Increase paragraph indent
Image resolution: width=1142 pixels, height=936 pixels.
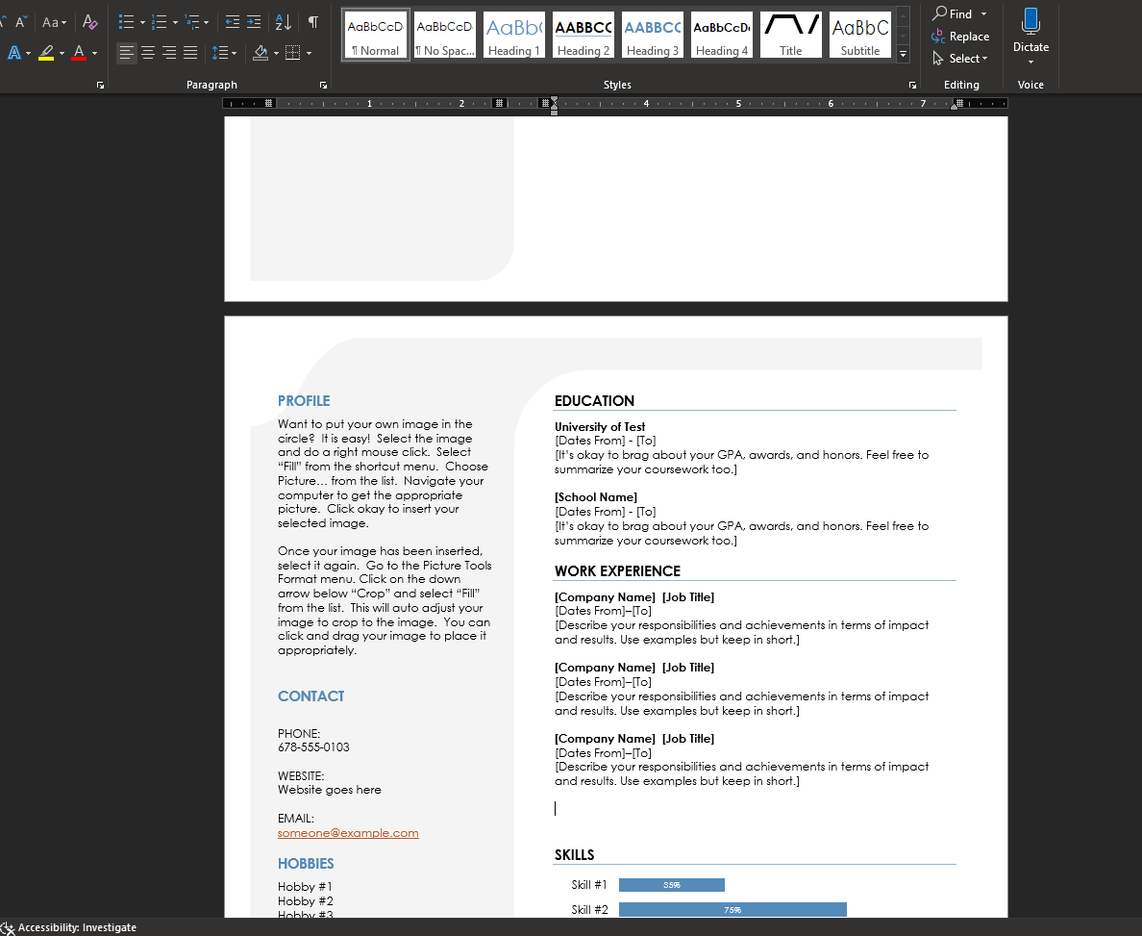[x=254, y=22]
